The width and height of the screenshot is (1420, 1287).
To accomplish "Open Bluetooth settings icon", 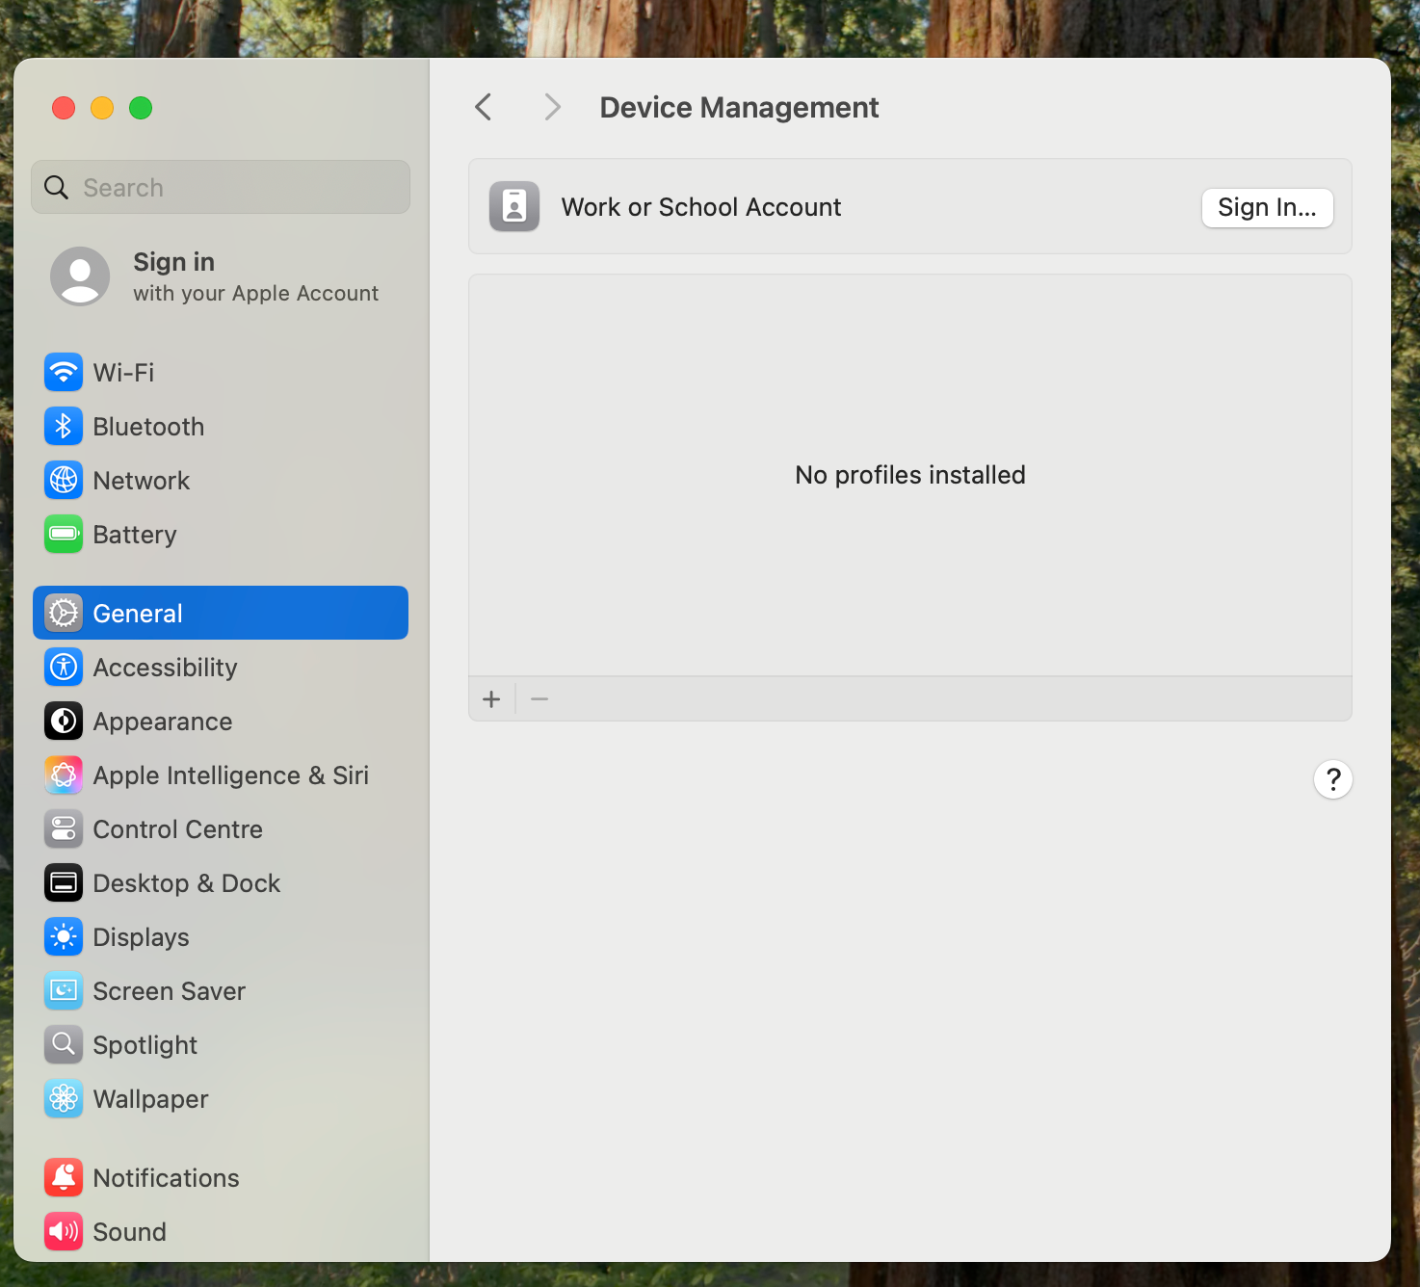I will (64, 427).
